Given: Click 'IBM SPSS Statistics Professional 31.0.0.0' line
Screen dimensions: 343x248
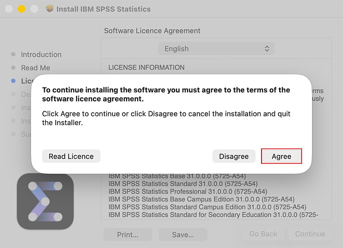Looking at the screenshot, I should tap(188, 191).
